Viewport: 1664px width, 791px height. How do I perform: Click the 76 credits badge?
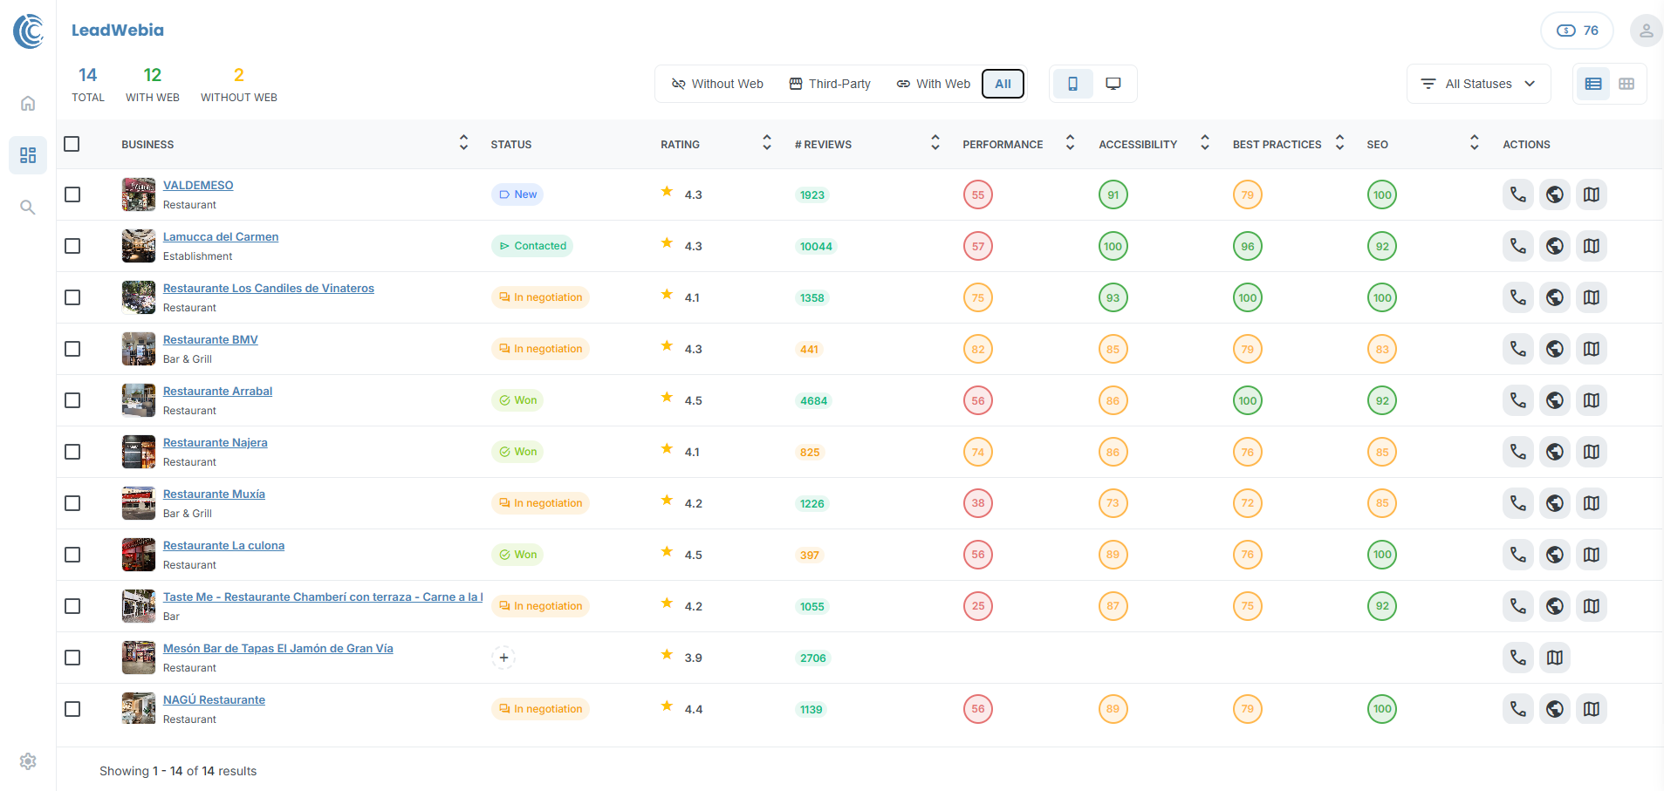click(1577, 31)
